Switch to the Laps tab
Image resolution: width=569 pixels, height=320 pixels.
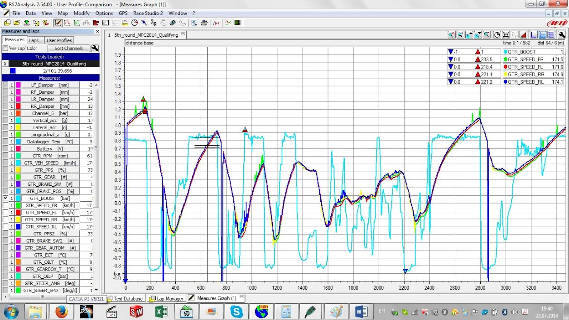pyautogui.click(x=34, y=40)
